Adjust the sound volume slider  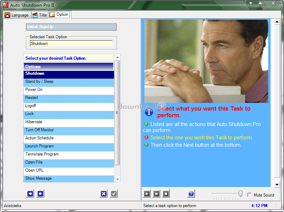(240, 193)
